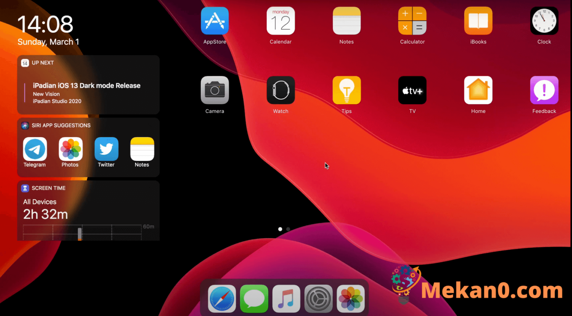Open Messages from the dock
The height and width of the screenshot is (316, 572).
(x=254, y=299)
